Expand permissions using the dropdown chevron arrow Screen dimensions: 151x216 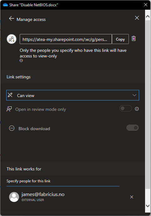click(x=134, y=95)
